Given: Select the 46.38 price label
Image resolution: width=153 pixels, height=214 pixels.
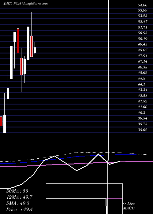Looking at the screenshot, I should 143,67.
